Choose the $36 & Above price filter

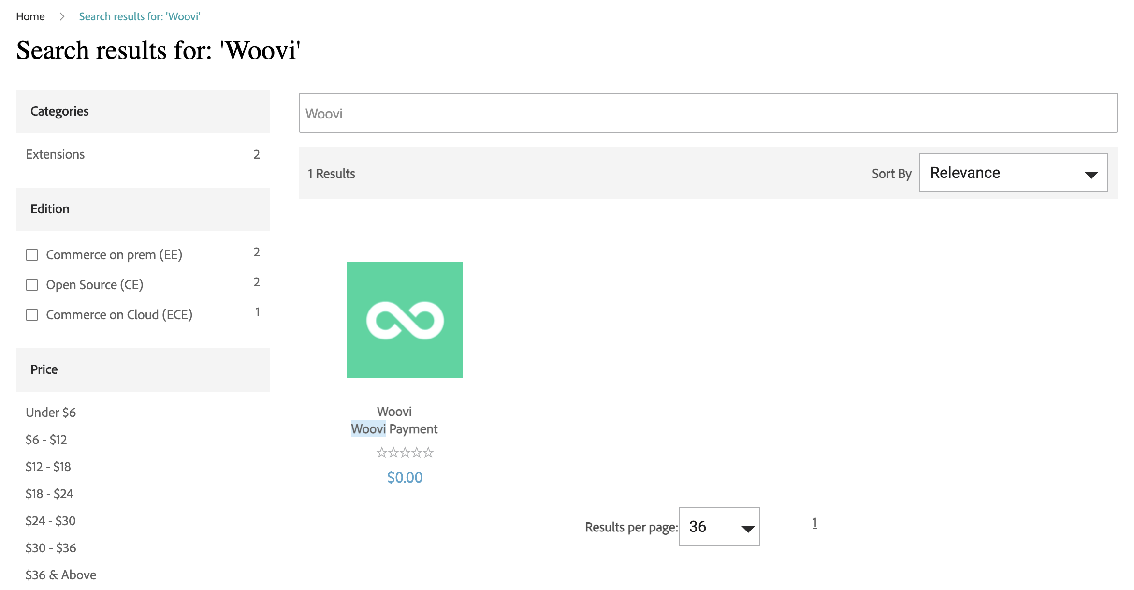click(x=61, y=575)
